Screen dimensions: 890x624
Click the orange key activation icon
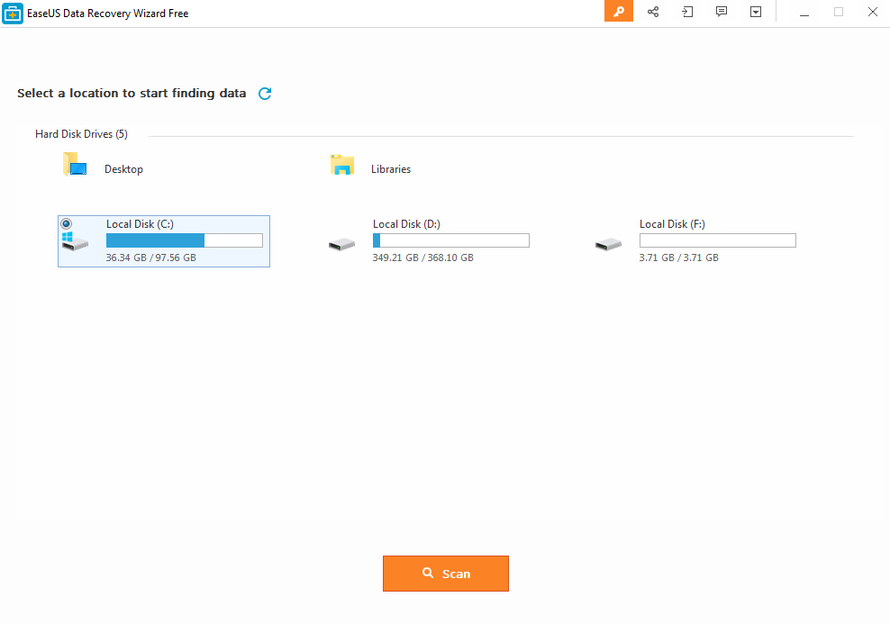pyautogui.click(x=619, y=12)
